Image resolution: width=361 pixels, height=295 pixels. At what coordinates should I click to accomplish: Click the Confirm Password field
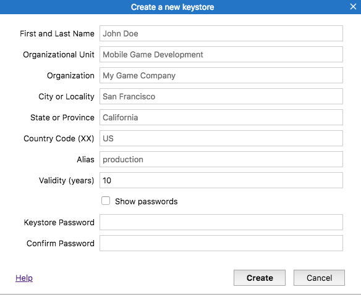[x=221, y=243]
